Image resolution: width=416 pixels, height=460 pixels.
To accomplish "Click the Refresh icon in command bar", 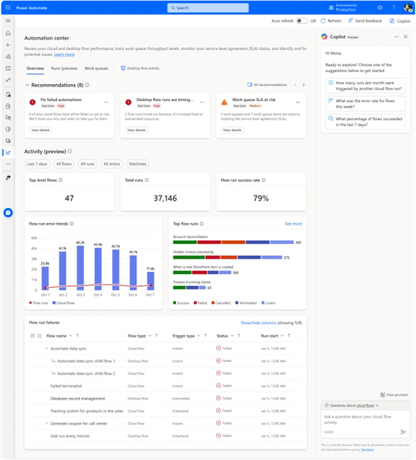I will point(324,21).
